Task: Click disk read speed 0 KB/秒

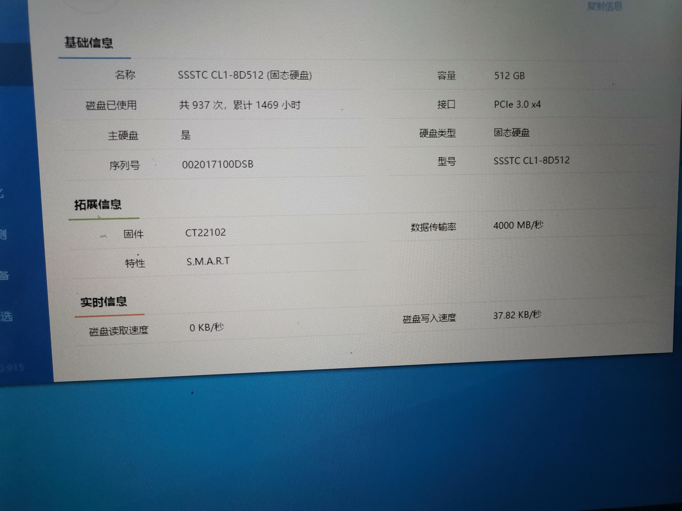Action: coord(207,328)
